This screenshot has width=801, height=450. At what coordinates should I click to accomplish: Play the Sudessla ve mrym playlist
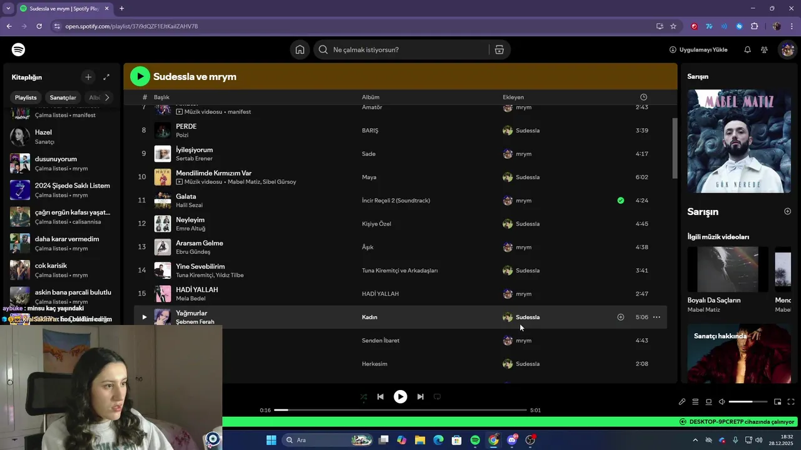140,76
